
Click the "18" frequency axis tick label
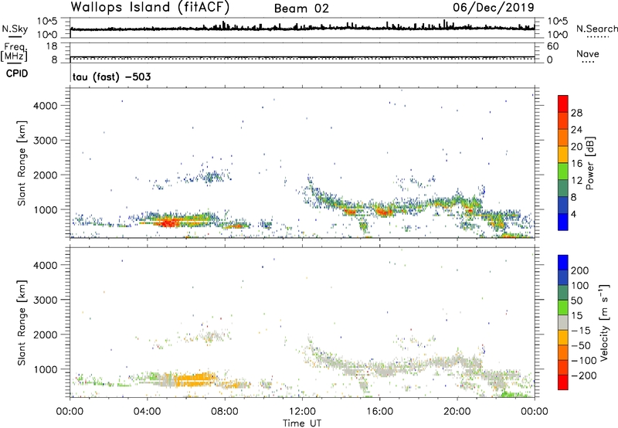pos(52,46)
